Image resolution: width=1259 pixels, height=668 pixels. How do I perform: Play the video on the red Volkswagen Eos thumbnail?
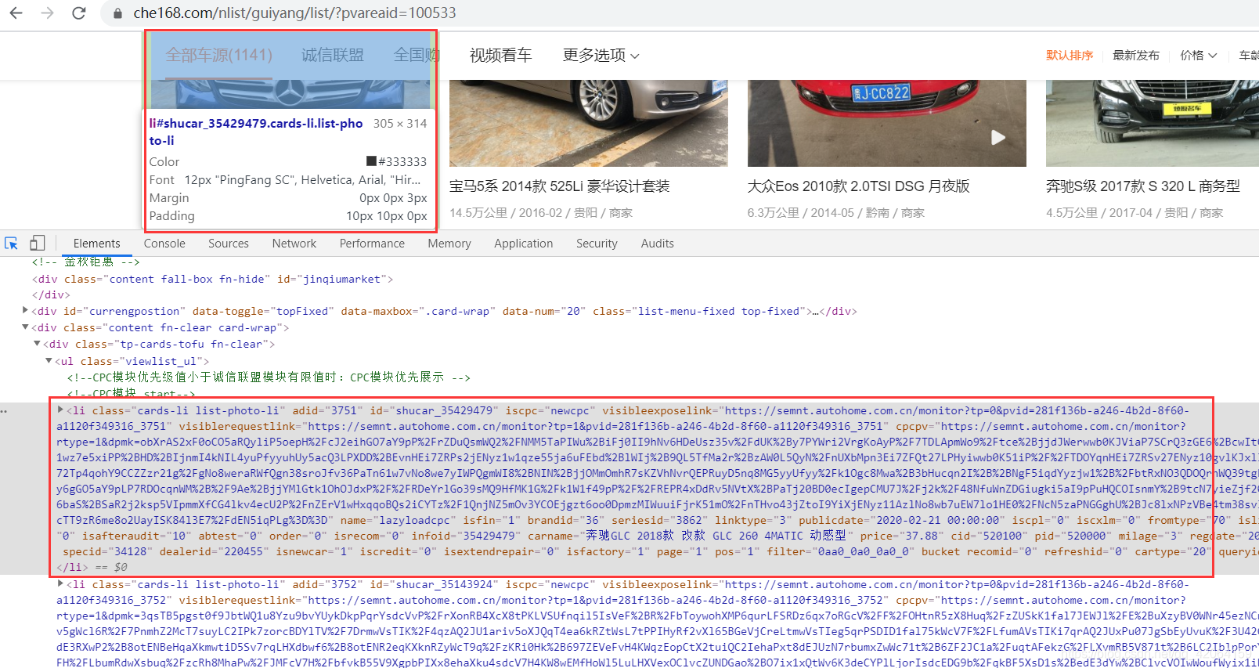pyautogui.click(x=997, y=138)
